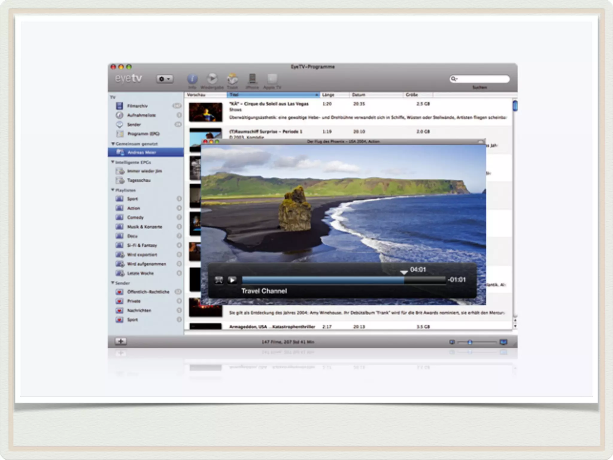613x460 pixels.
Task: Click the Toast export icon
Action: pyautogui.click(x=232, y=79)
